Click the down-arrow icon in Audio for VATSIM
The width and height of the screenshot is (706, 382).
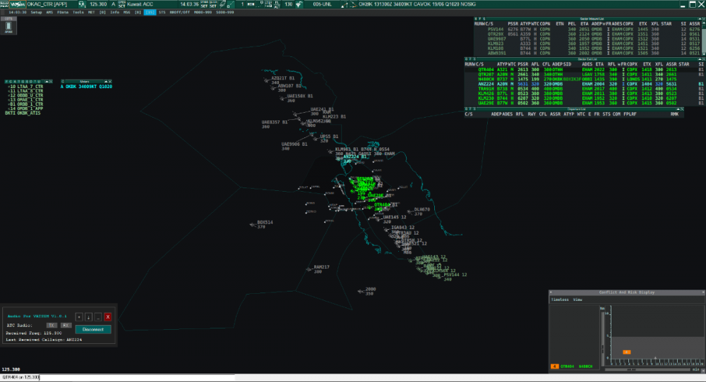pos(88,317)
